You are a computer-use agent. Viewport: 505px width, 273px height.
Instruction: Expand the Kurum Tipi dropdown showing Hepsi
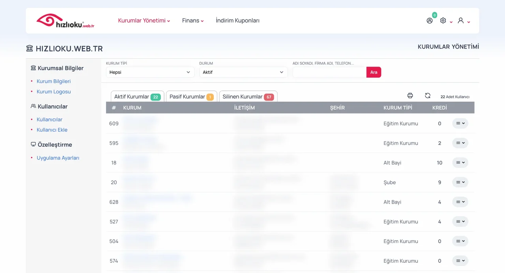(x=150, y=72)
